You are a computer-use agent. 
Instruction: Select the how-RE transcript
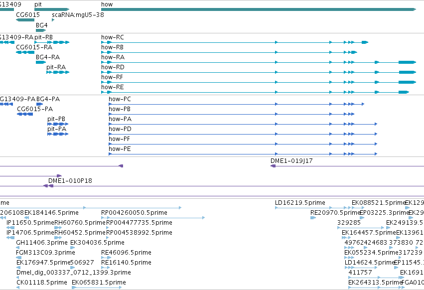click(255, 92)
